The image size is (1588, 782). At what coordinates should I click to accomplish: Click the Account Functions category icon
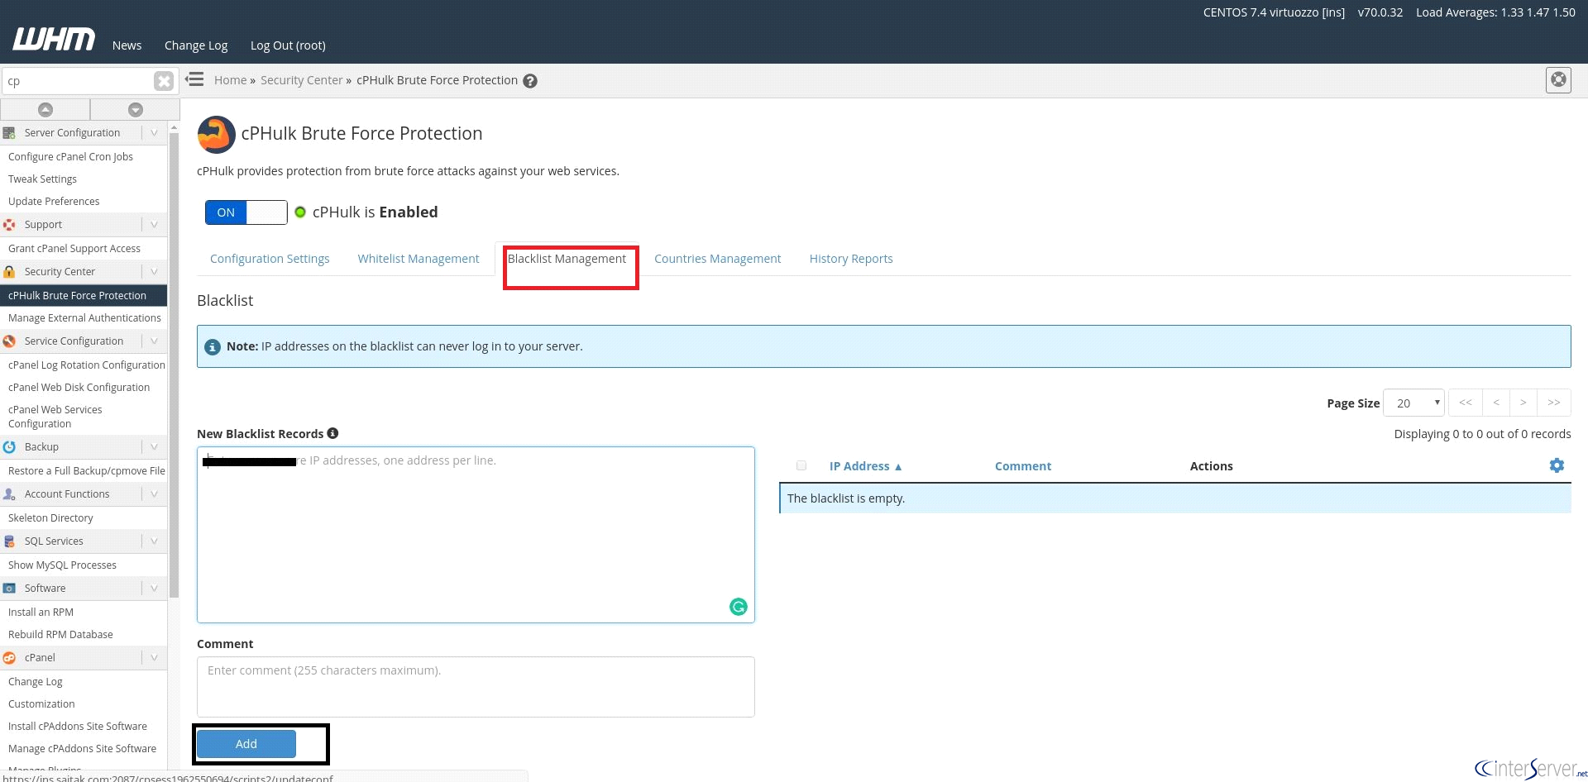pyautogui.click(x=9, y=494)
